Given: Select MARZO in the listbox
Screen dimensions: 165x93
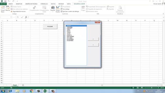Looking at the screenshot, I should pos(76,29).
